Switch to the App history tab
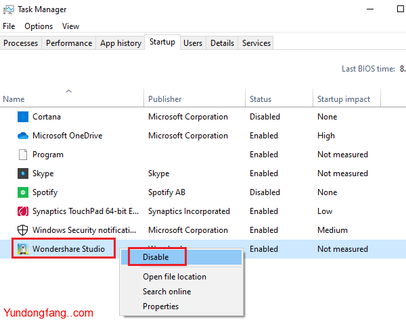This screenshot has height=322, width=406. click(x=120, y=43)
